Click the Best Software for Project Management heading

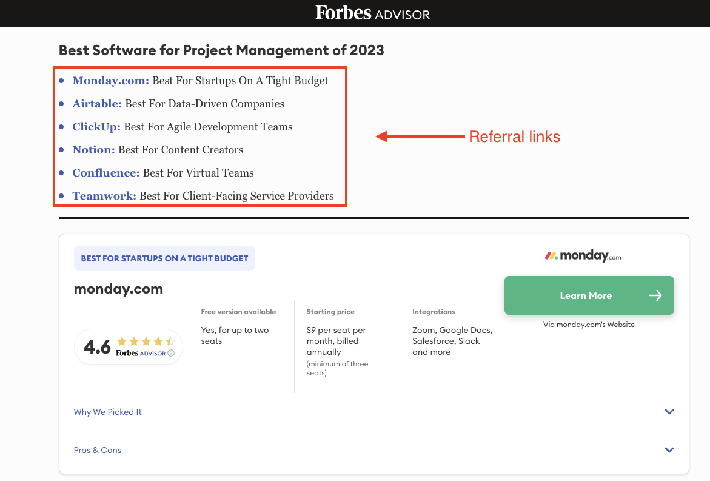click(x=221, y=50)
